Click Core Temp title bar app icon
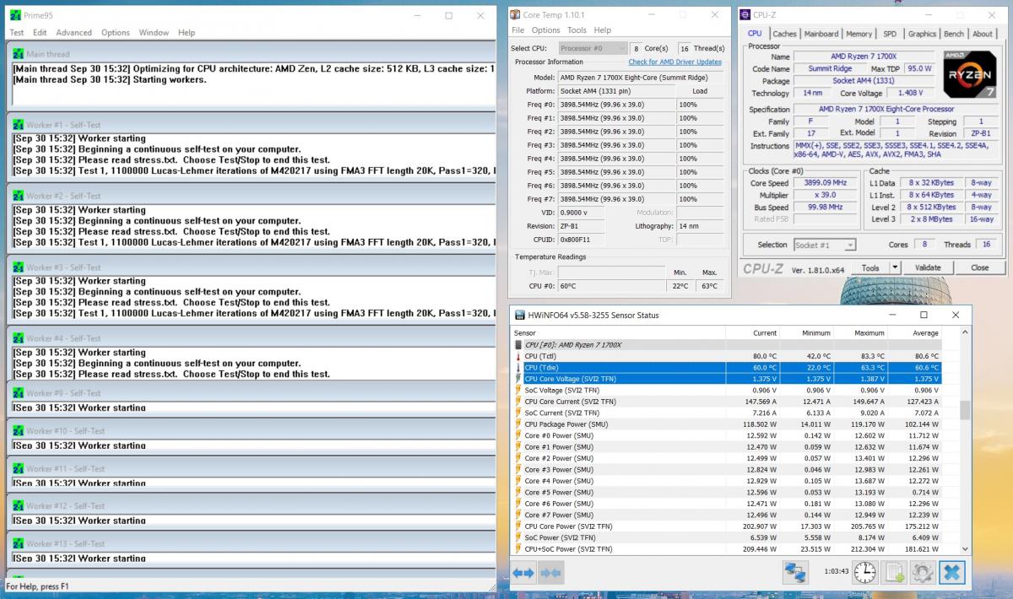 click(x=515, y=15)
